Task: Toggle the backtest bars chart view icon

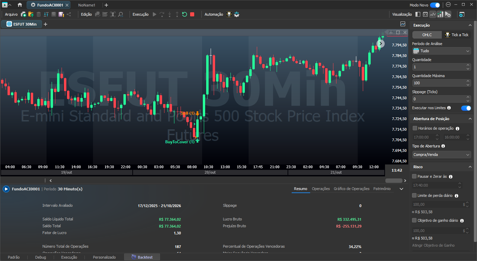Action: click(x=440, y=14)
